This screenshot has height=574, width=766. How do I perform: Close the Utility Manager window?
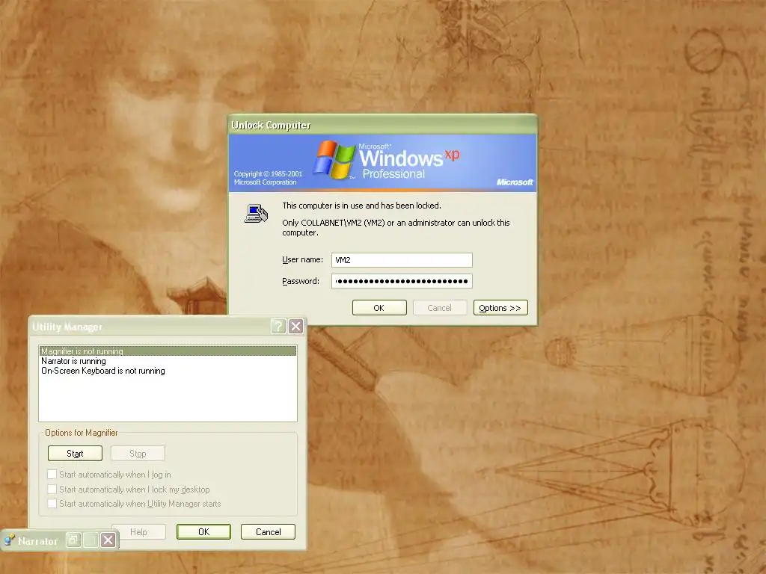click(x=295, y=326)
